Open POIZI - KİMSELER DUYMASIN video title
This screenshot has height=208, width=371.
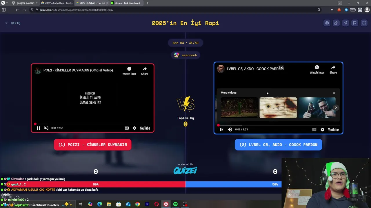tap(78, 70)
